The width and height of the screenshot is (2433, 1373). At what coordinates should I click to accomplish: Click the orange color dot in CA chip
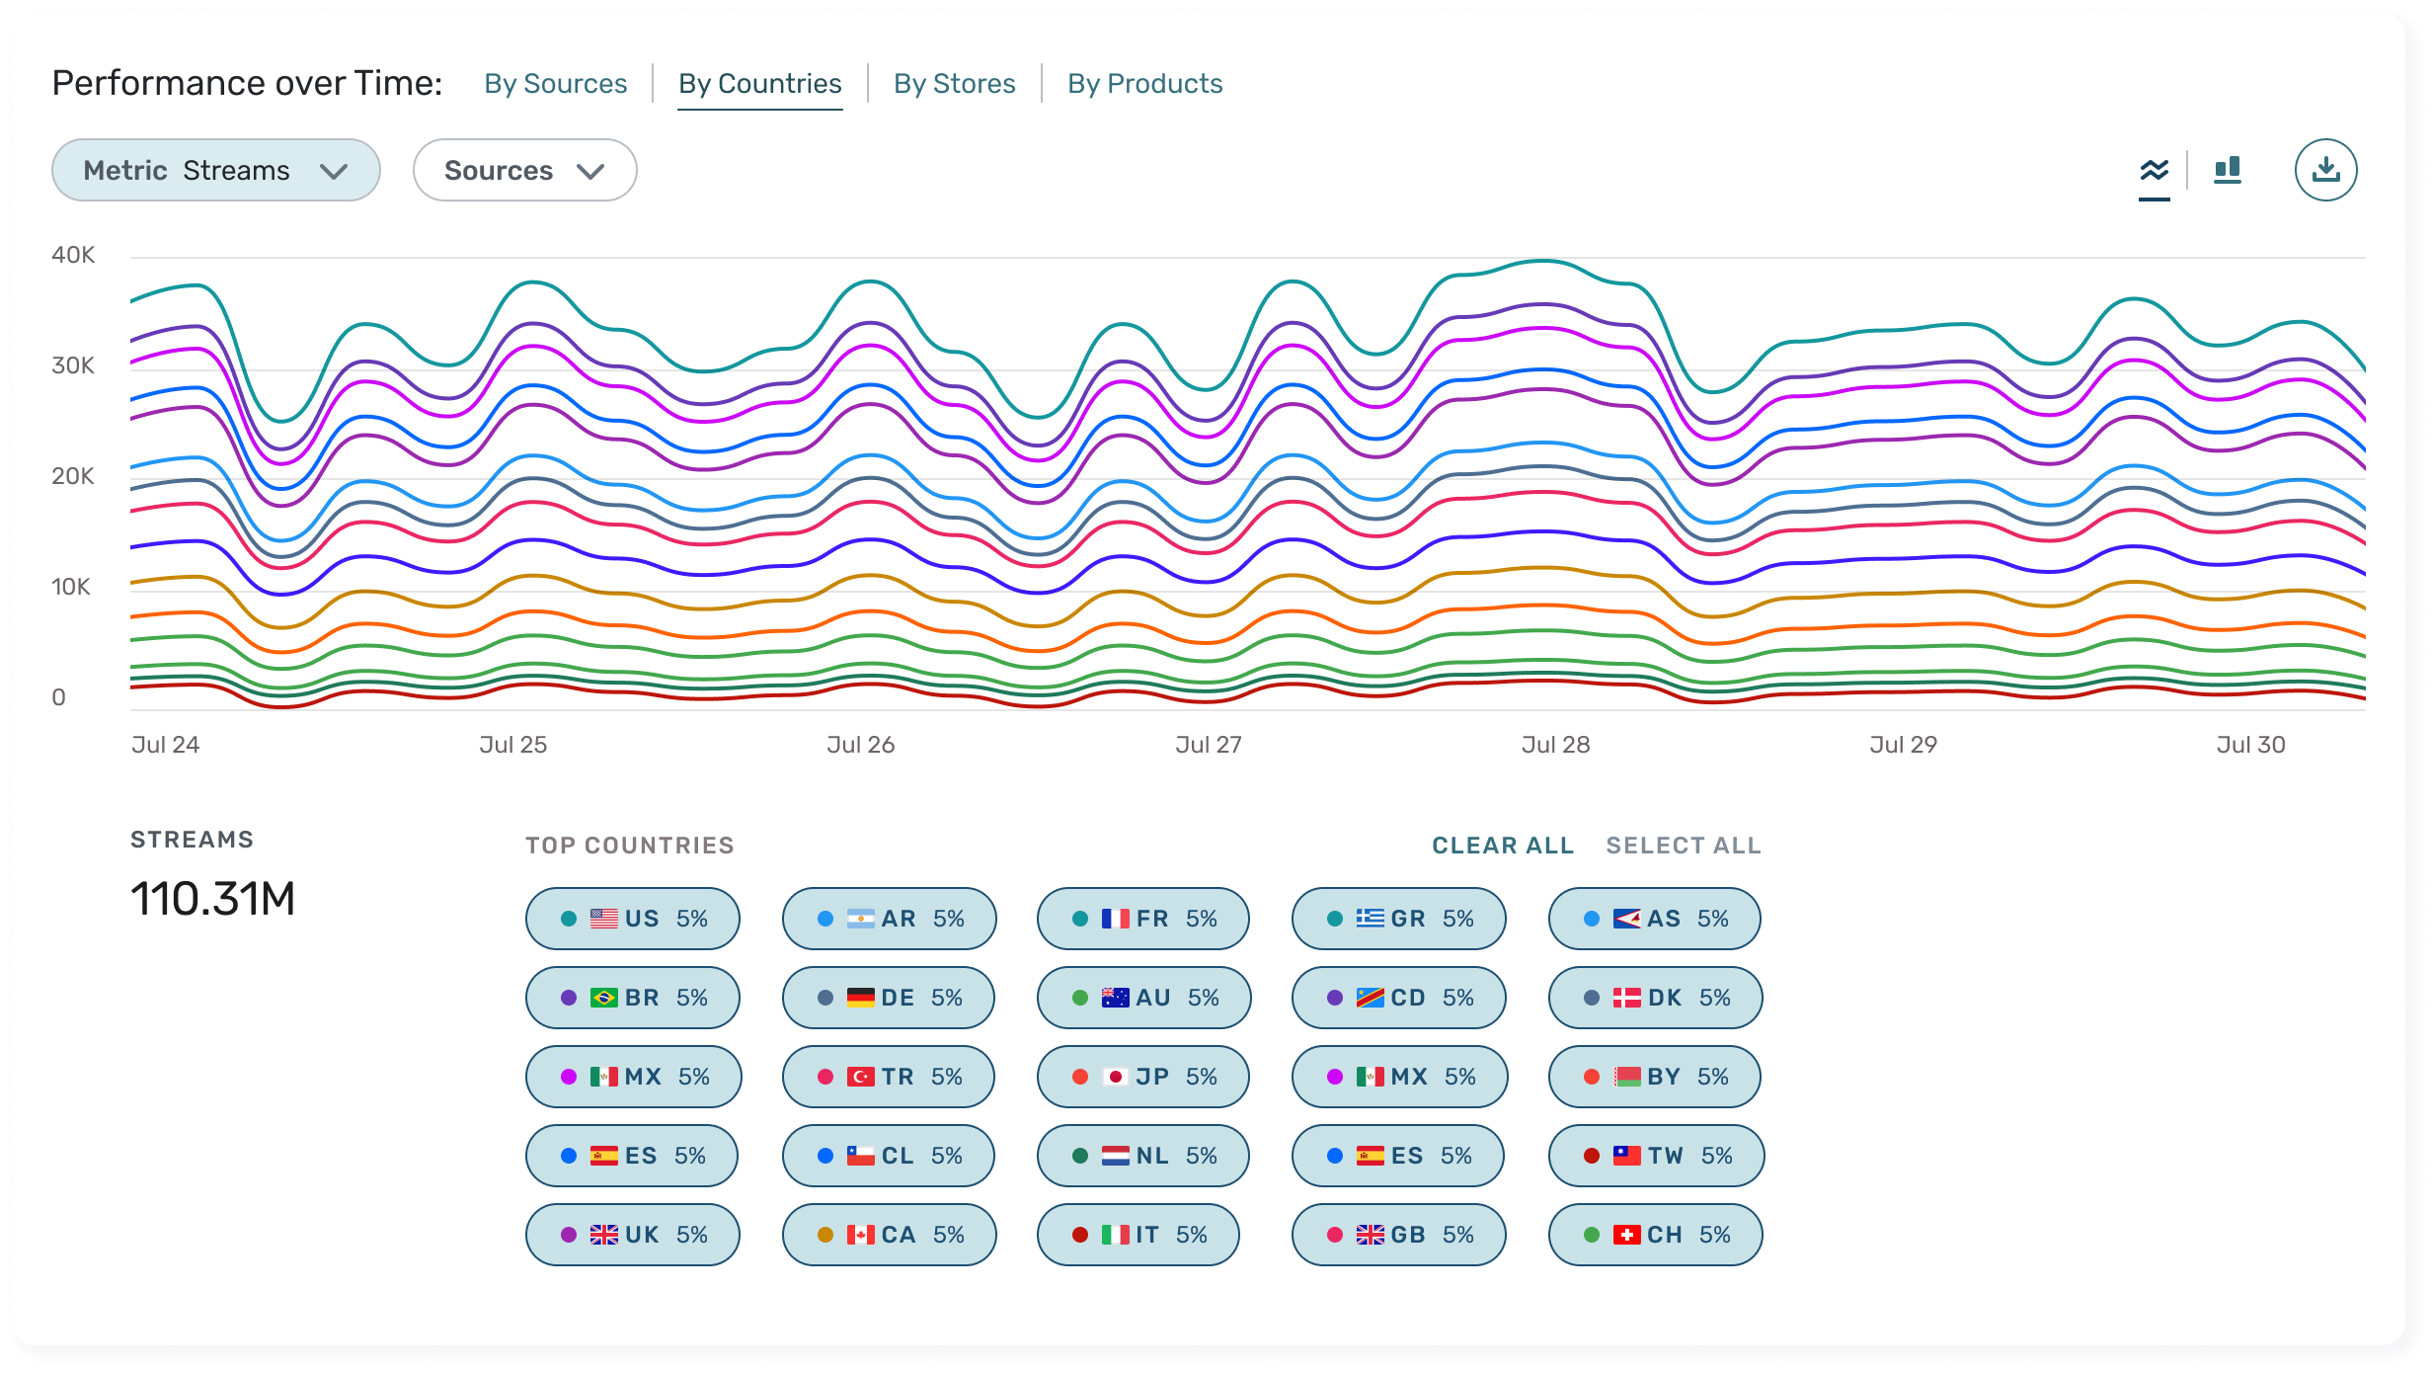click(825, 1235)
